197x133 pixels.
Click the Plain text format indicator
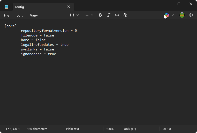(x=73, y=129)
